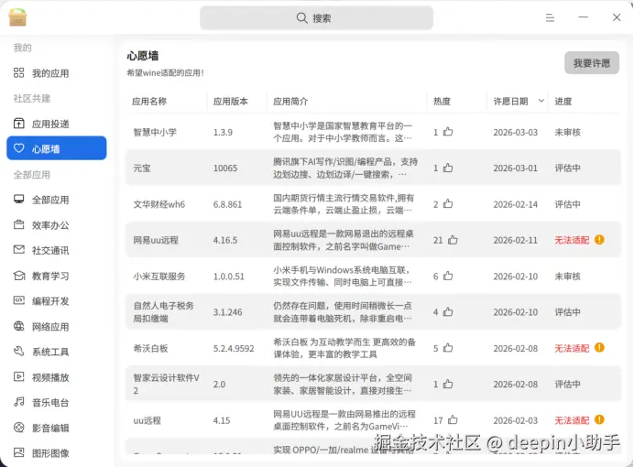Toggle sort arrow on 许愿日期 column
Image resolution: width=634 pixels, height=467 pixels.
[x=541, y=101]
